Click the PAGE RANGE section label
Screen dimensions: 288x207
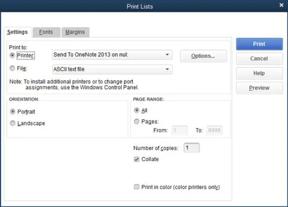coord(149,99)
